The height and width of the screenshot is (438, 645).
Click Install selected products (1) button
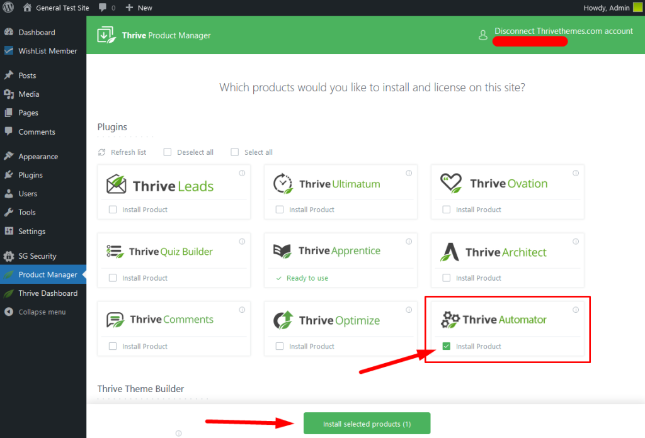pyautogui.click(x=367, y=423)
